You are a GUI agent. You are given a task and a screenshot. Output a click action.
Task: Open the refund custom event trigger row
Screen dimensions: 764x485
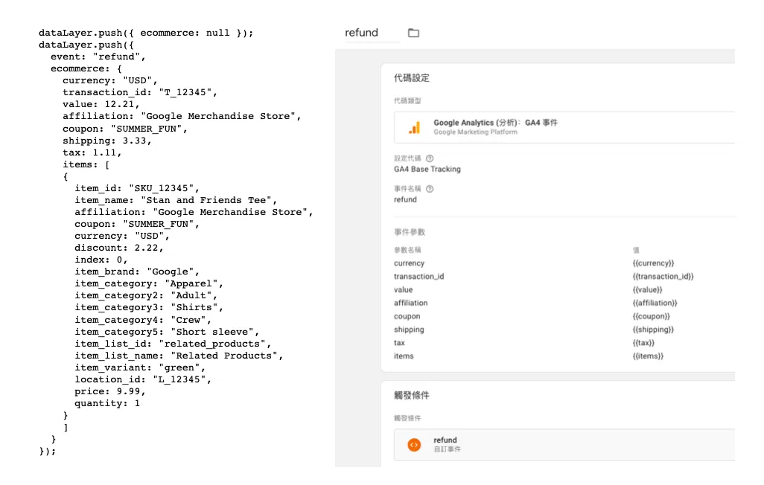[x=564, y=445]
